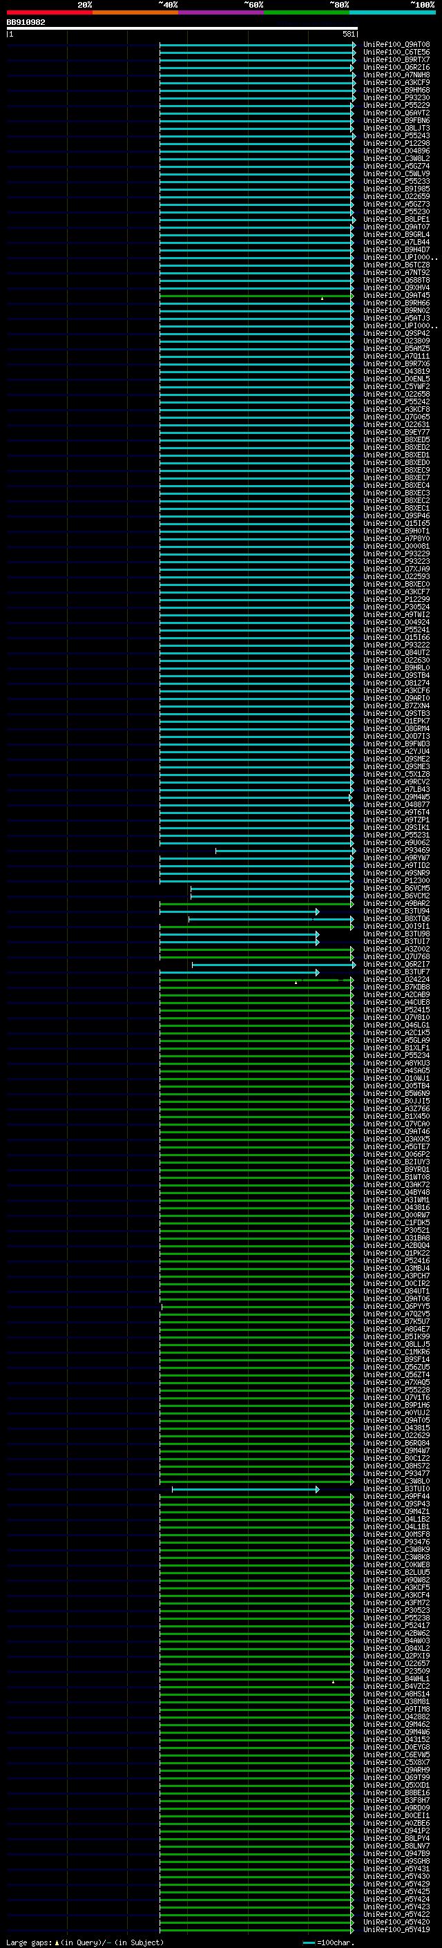Screen dimensions: 442x1948
Task: Select hit label UniRef100_C6TE56
Action: 396,53
